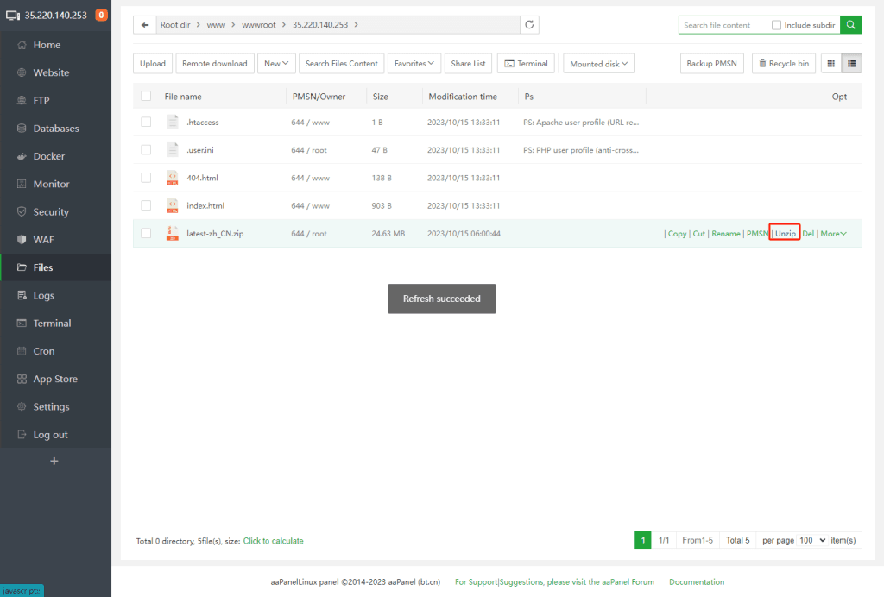The width and height of the screenshot is (884, 597).
Task: Go to App Store sidebar item
Action: (x=55, y=379)
